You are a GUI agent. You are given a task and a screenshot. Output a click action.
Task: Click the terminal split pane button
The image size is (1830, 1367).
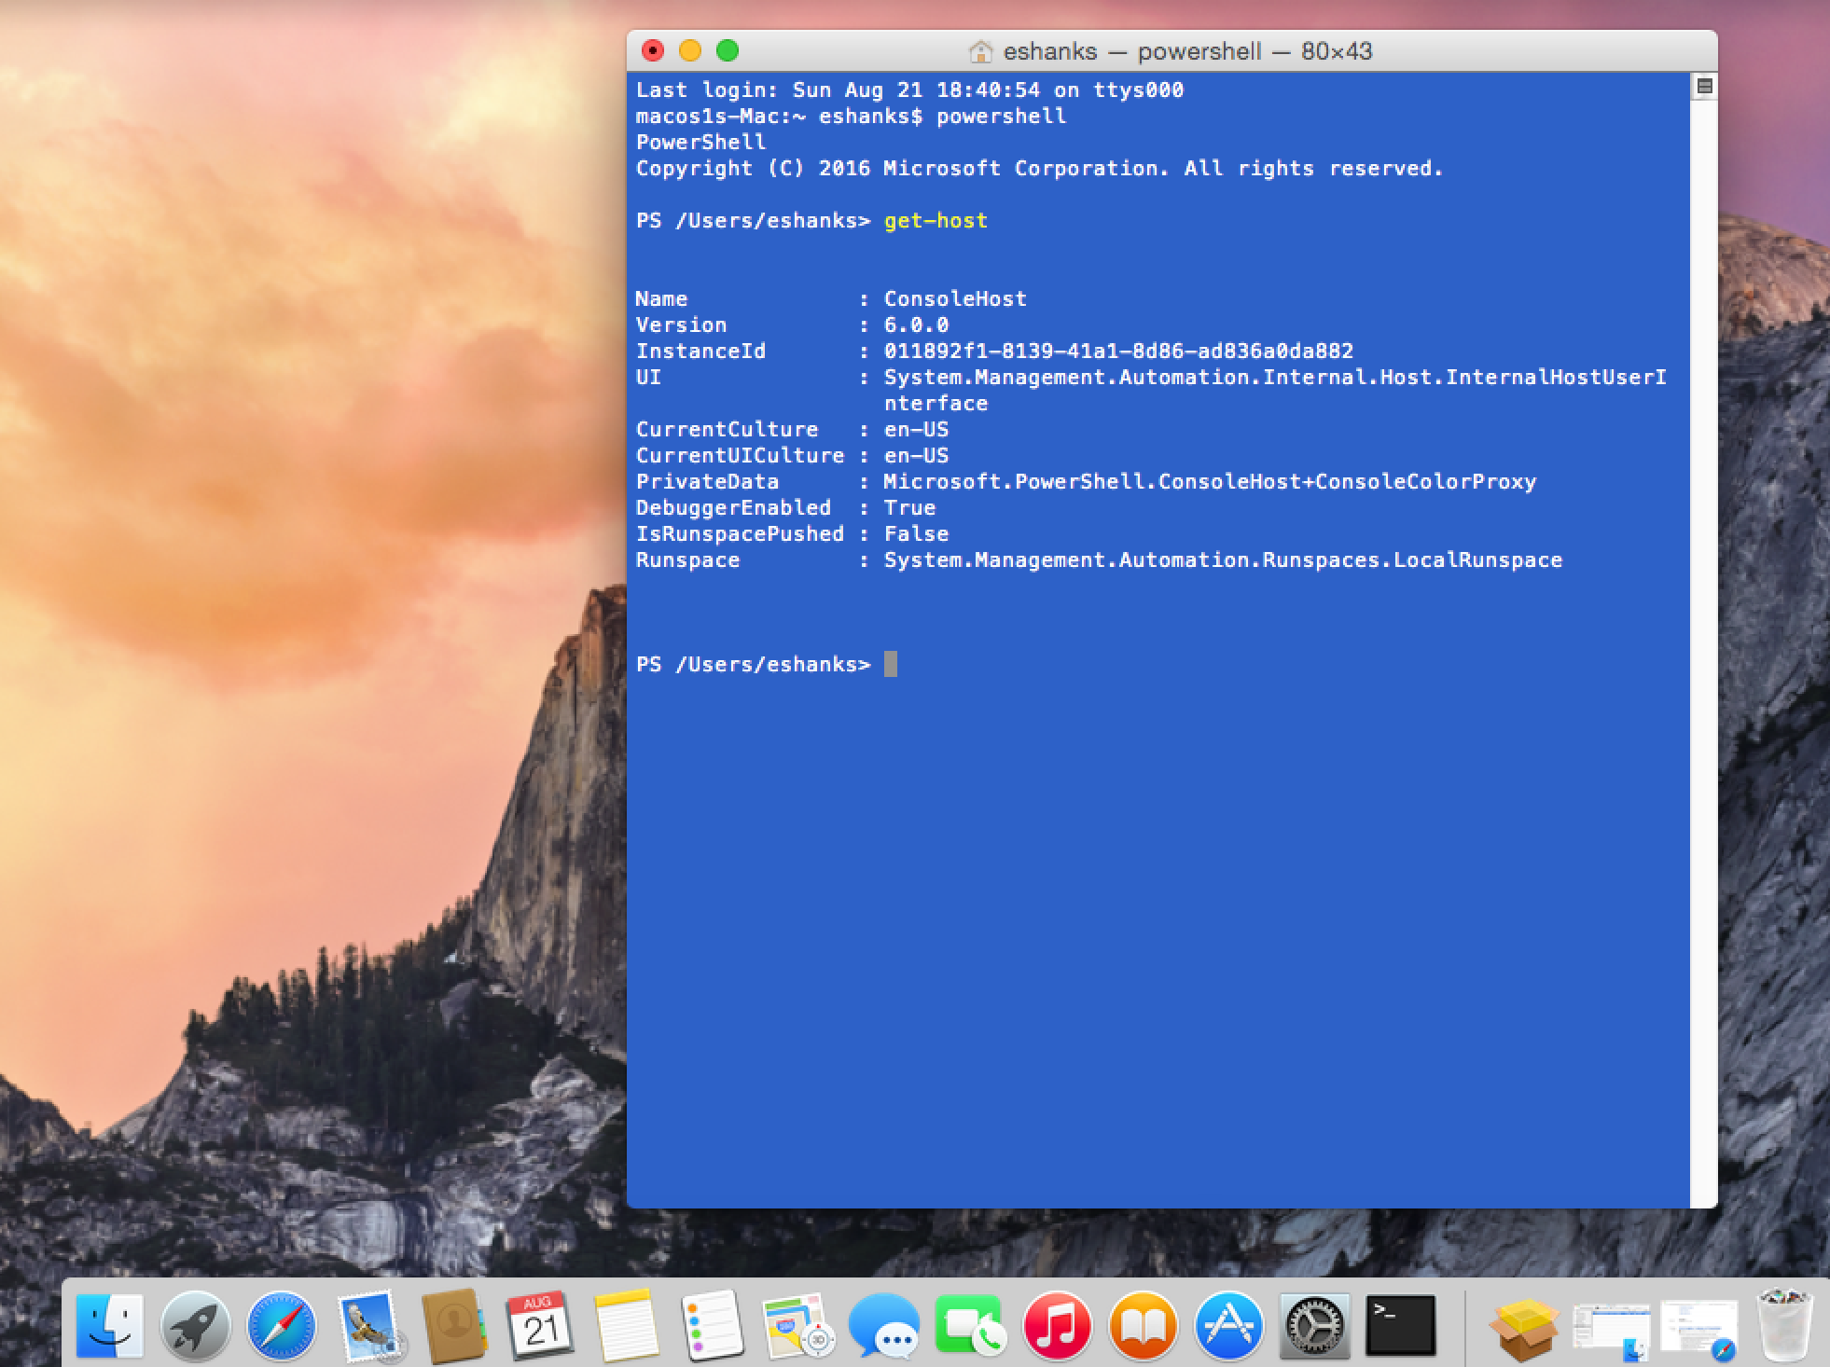[x=1704, y=87]
